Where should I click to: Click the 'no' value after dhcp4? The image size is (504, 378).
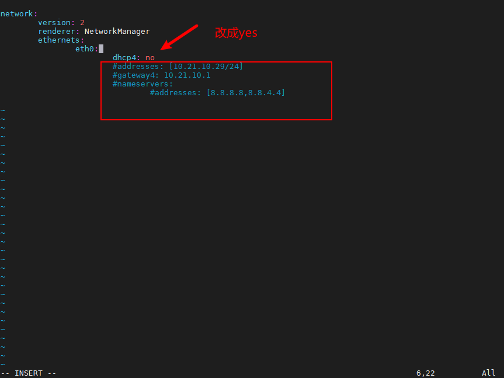point(150,58)
